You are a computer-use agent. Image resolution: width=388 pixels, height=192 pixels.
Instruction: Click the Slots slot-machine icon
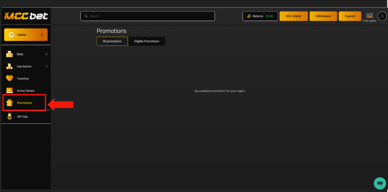(x=9, y=54)
